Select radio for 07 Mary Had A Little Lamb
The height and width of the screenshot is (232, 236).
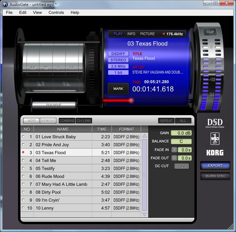(23, 184)
